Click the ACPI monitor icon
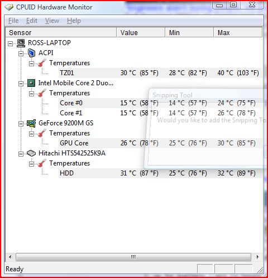Viewport: 268px width, 278px height. tap(31, 53)
